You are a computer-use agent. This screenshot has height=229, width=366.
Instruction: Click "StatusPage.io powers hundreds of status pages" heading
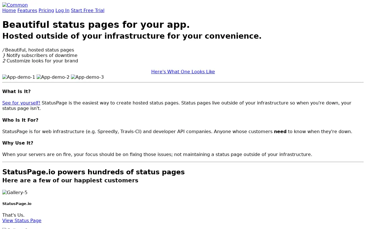[94, 172]
